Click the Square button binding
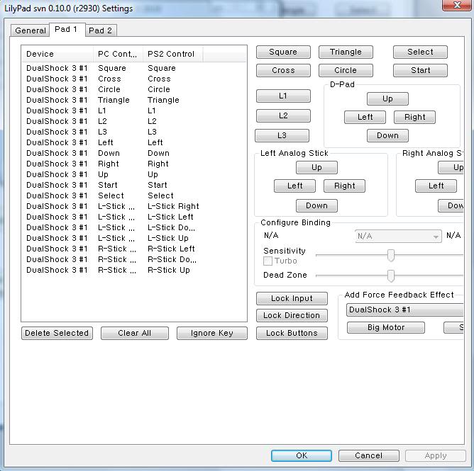 (283, 52)
